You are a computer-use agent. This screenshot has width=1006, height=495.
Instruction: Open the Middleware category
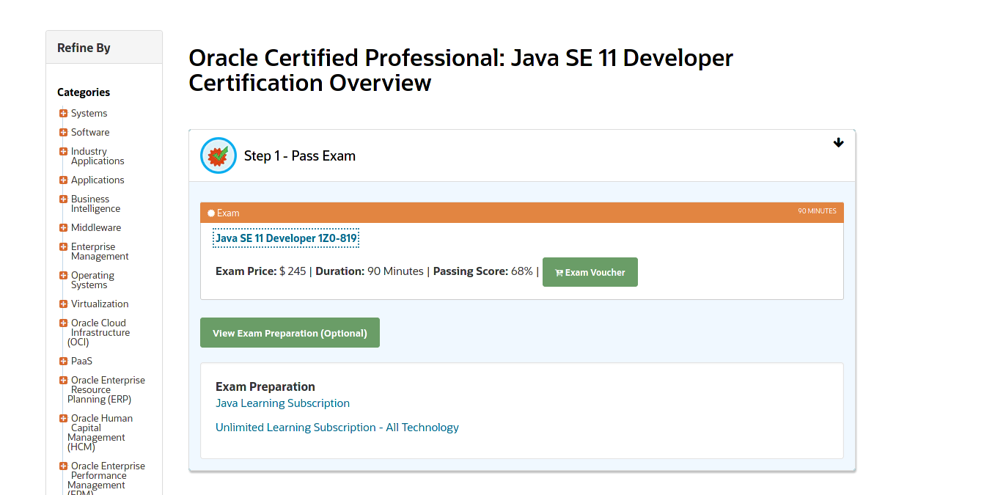point(96,227)
